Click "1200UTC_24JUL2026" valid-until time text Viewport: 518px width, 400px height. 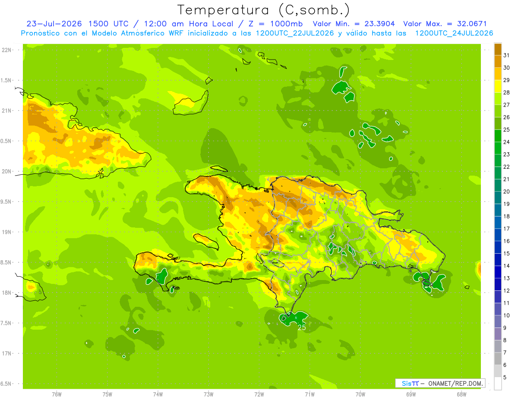point(454,33)
